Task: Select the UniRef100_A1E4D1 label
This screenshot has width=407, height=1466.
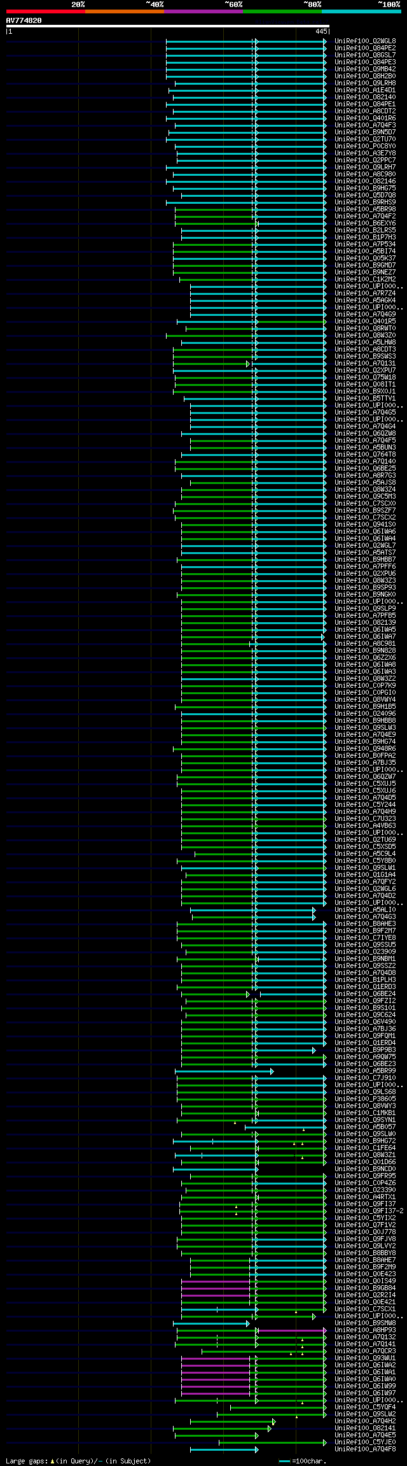Action: (365, 90)
